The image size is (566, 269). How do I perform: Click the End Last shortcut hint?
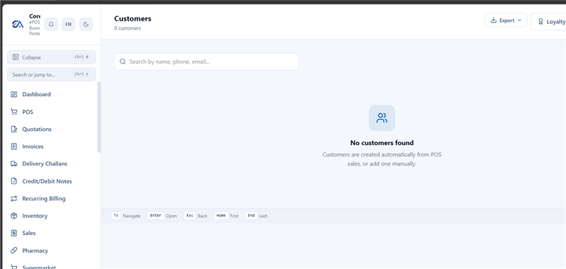[256, 216]
